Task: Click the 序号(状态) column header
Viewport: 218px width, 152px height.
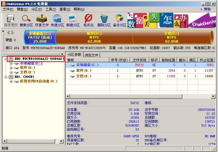Action: (120, 60)
